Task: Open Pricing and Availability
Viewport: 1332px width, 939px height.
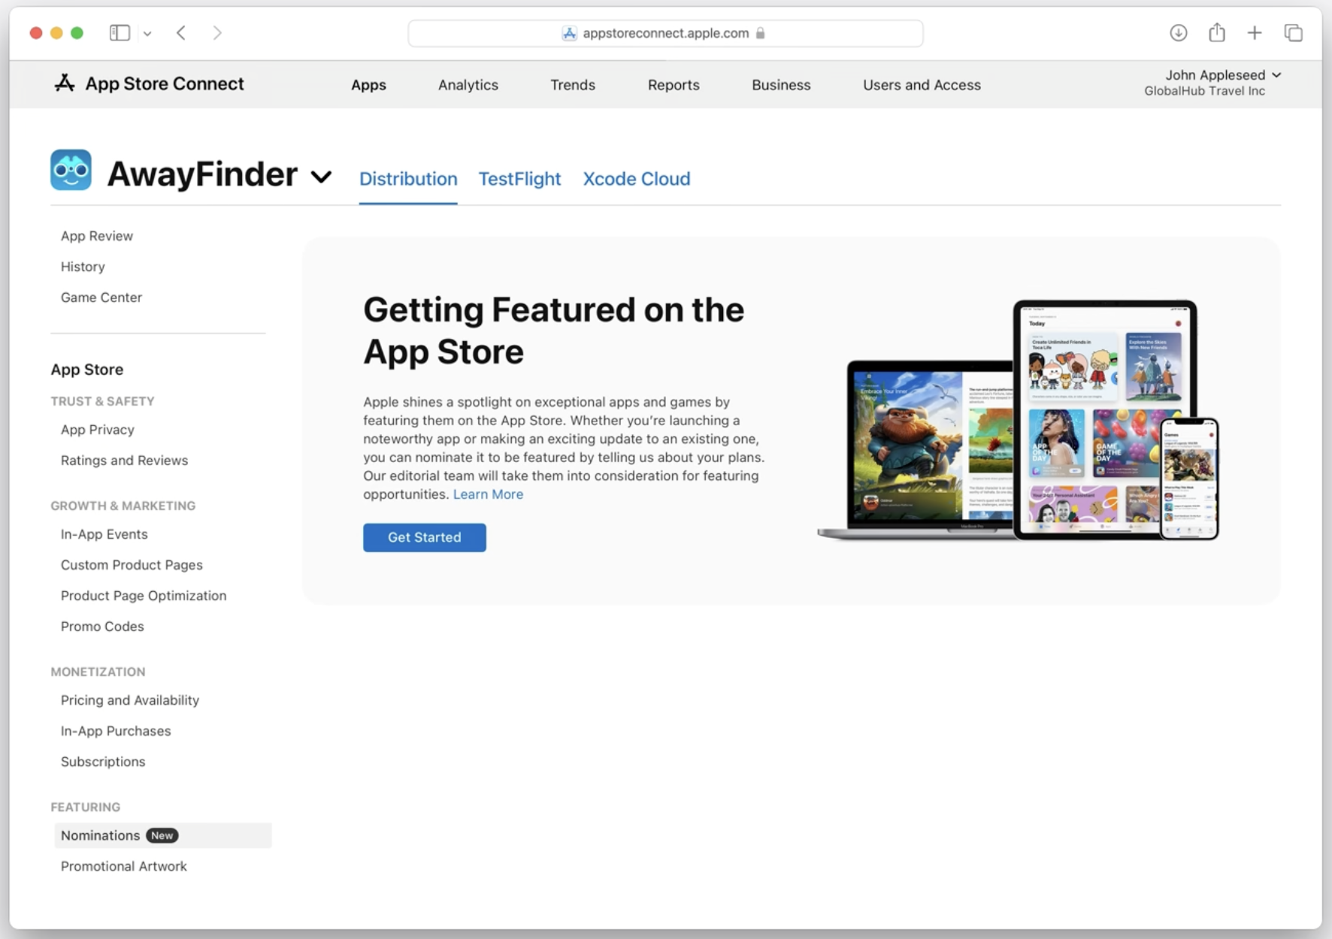Action: [x=130, y=700]
